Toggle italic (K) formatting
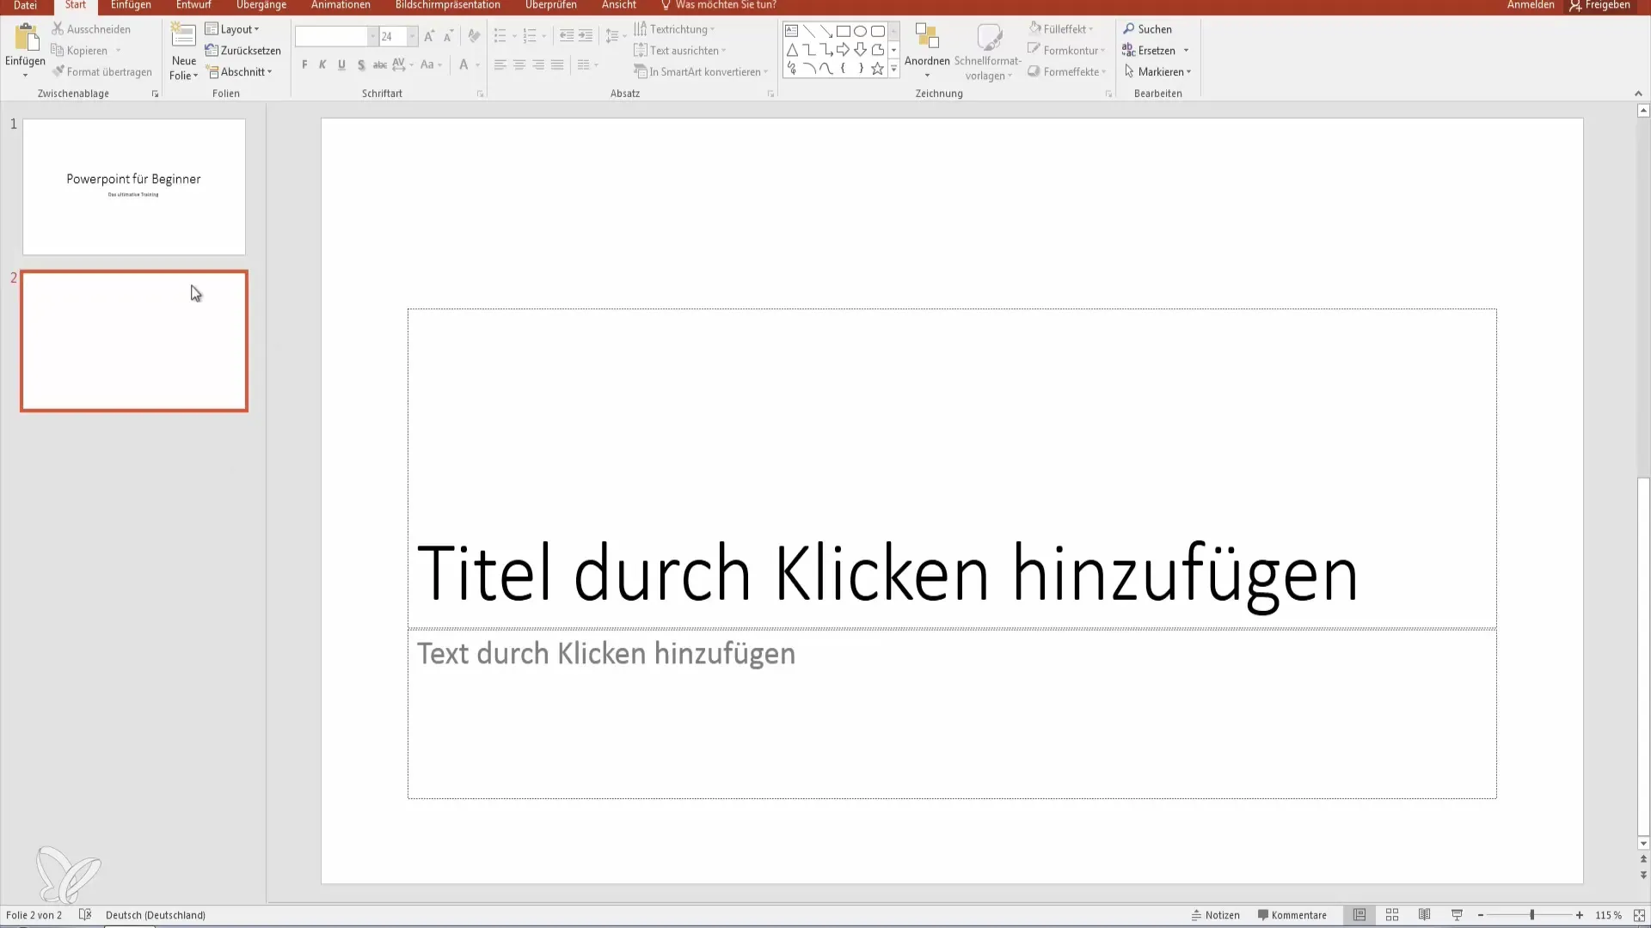Viewport: 1651px width, 928px height. click(322, 64)
